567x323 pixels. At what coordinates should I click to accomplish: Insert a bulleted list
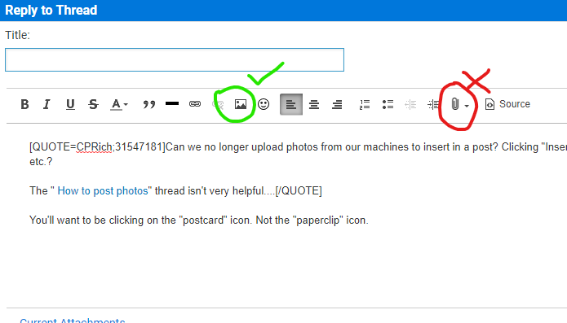pos(388,104)
